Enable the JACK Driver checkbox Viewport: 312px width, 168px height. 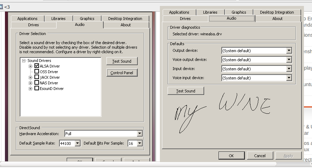[x=37, y=77]
